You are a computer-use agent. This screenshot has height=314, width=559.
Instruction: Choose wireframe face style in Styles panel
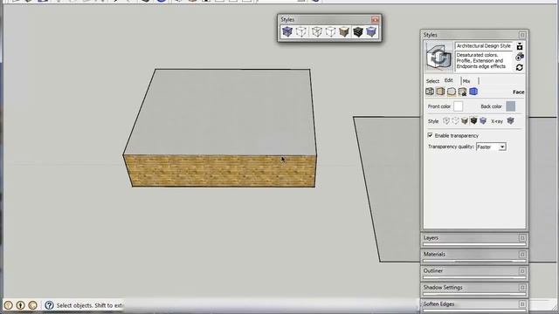446,121
